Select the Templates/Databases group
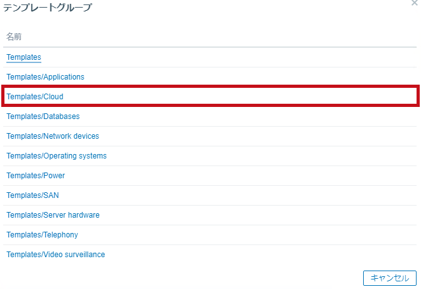The image size is (421, 289). tap(43, 116)
